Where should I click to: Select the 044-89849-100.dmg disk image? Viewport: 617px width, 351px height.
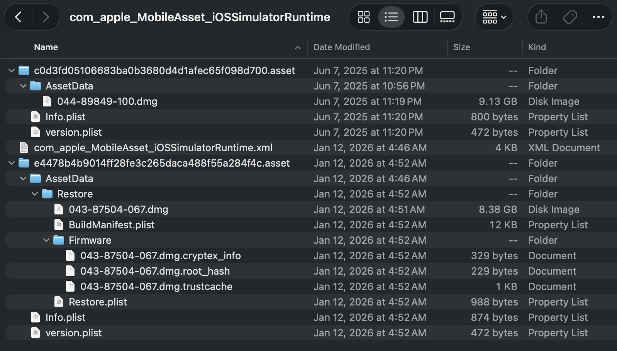(x=107, y=101)
